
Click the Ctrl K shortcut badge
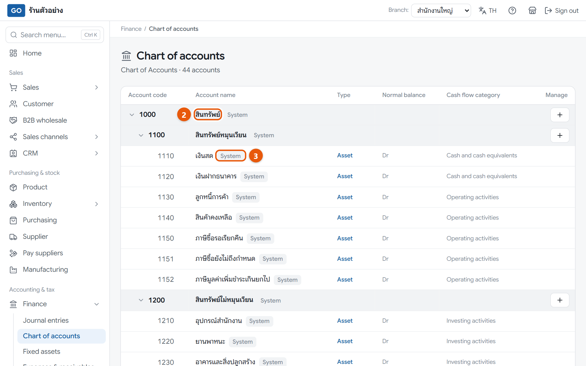91,35
